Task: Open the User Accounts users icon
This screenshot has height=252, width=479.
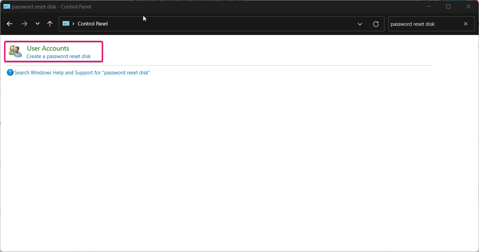Action: coord(15,51)
